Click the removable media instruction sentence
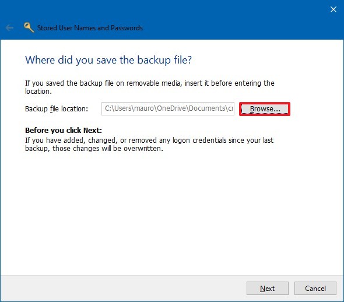Screen dimensions: 344x302 (150, 87)
